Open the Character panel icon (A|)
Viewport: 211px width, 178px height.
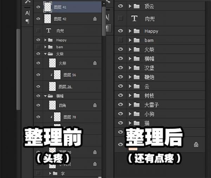point(27,13)
